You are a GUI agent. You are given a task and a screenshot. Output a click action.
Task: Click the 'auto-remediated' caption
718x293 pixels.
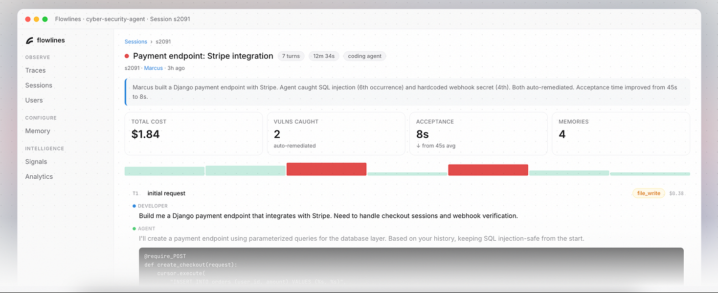[295, 146]
